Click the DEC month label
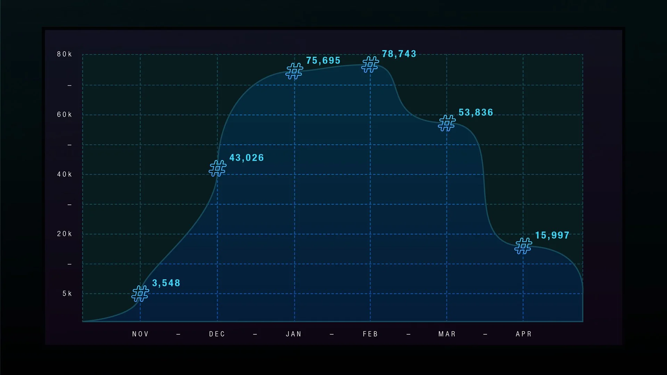 (x=217, y=334)
